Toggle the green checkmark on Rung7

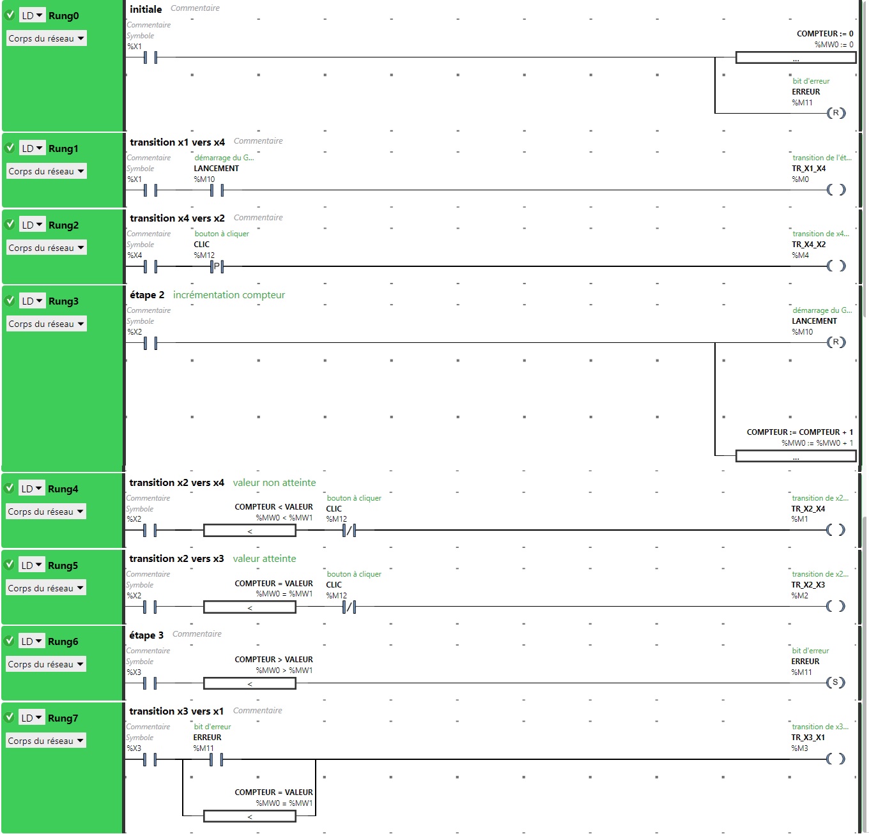[x=10, y=717]
